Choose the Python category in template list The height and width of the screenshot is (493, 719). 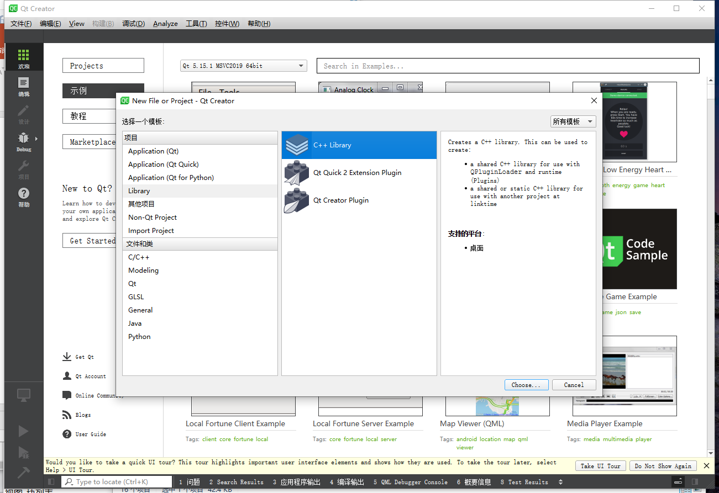click(x=139, y=336)
